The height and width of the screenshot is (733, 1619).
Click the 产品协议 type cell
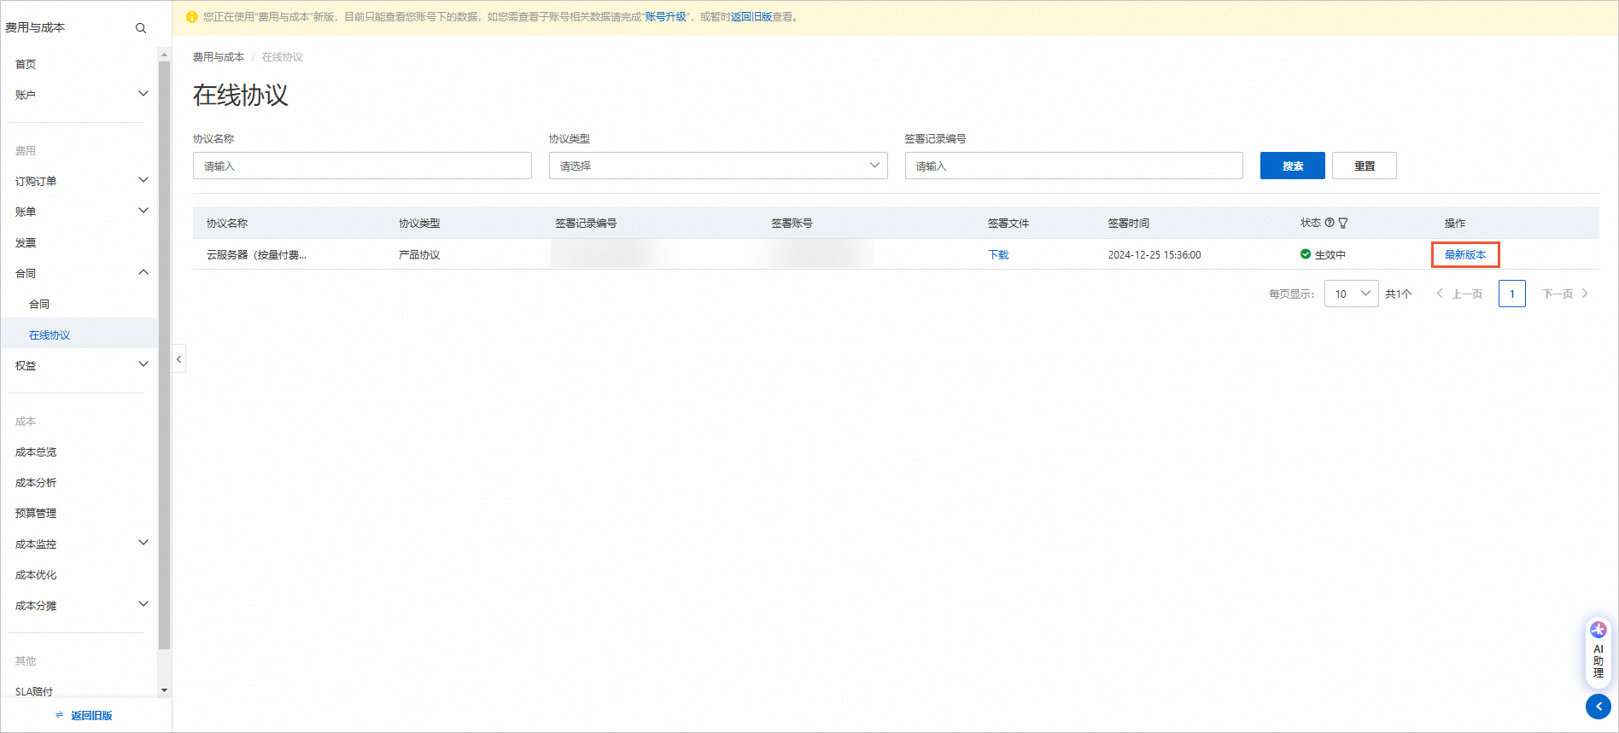[419, 254]
